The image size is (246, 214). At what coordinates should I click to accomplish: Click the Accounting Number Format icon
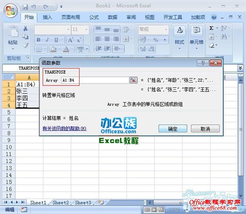(143, 40)
